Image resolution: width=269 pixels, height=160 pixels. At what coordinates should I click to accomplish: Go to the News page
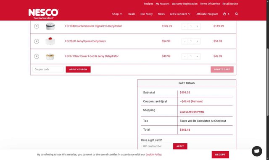[161, 14]
